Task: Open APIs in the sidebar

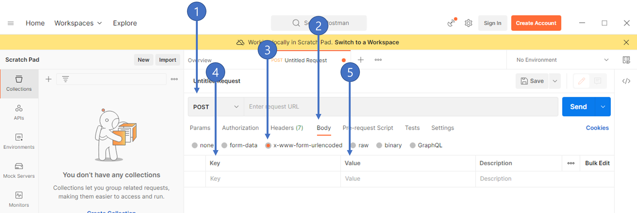Action: tap(19, 112)
